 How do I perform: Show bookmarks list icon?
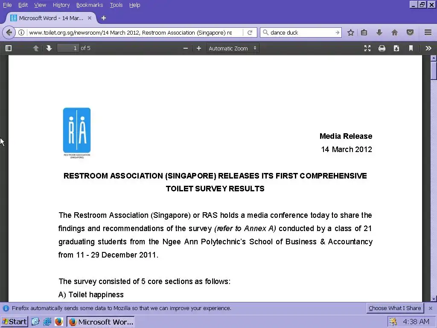pos(364,32)
